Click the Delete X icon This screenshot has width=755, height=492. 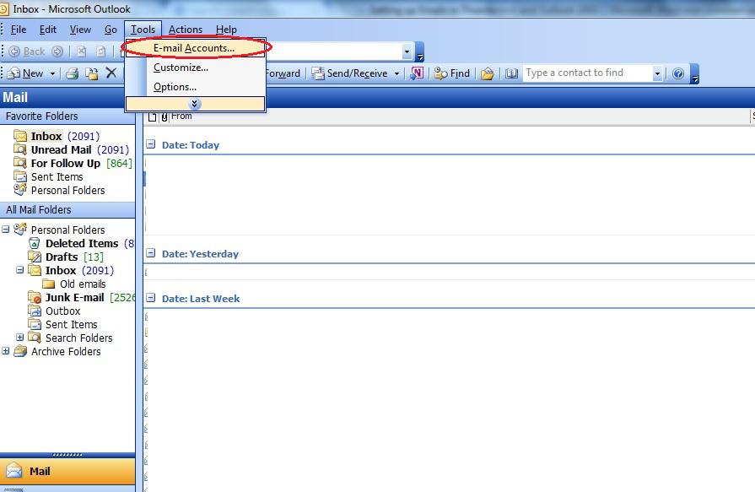point(111,73)
